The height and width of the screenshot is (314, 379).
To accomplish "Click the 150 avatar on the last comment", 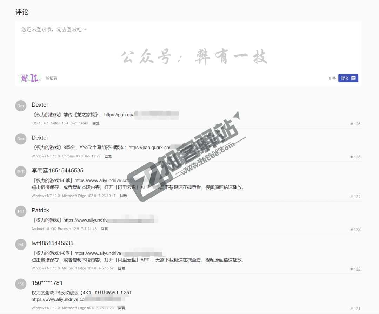I will 20,284.
